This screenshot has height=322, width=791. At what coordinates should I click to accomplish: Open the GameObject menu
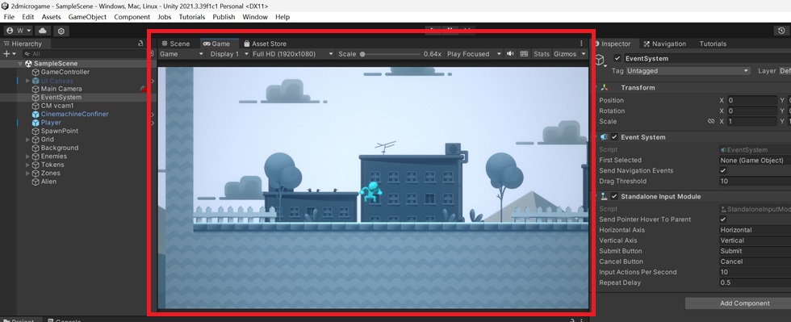(x=87, y=17)
